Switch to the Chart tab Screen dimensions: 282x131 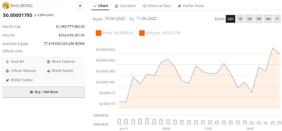coord(101,6)
